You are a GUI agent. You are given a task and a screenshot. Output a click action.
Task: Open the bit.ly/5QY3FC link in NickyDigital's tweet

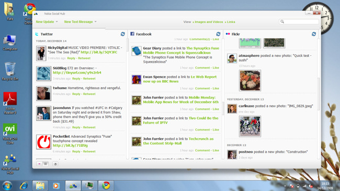(x=99, y=52)
